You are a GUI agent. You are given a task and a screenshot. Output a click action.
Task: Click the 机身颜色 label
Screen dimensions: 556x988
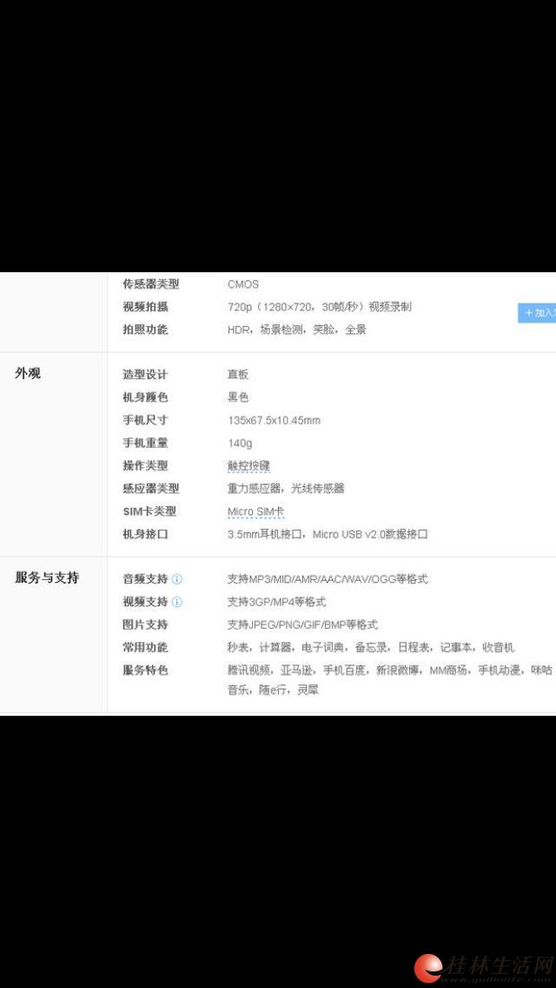145,397
